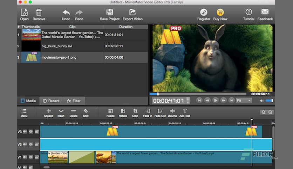
Task: Click the timeline horizontal scrollbar
Action: tap(47, 167)
